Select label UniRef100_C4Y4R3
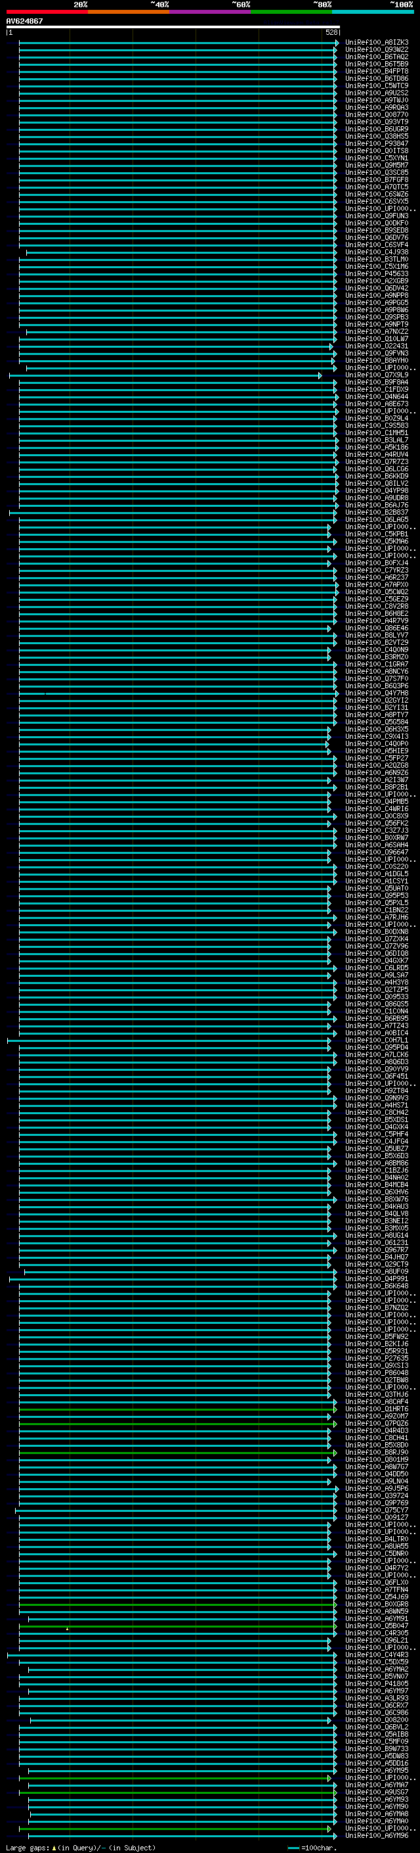The image size is (420, 1853). pos(377,1654)
